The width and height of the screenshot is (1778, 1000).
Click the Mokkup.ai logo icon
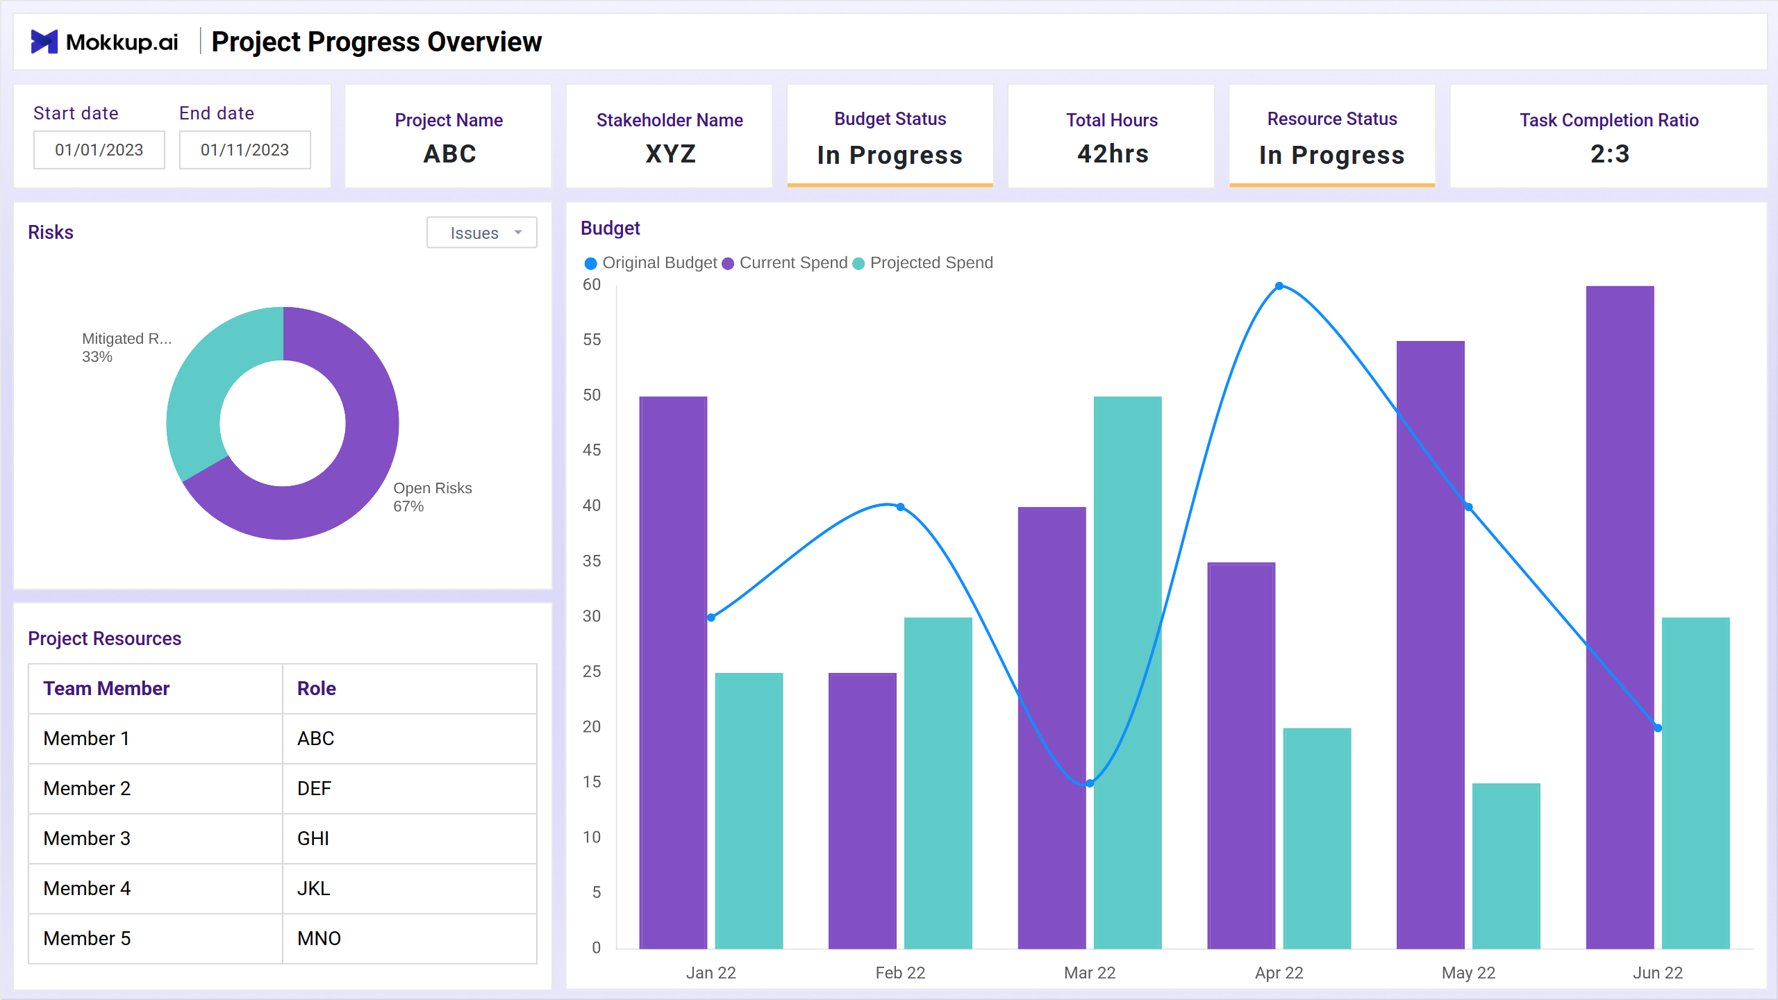[x=44, y=42]
